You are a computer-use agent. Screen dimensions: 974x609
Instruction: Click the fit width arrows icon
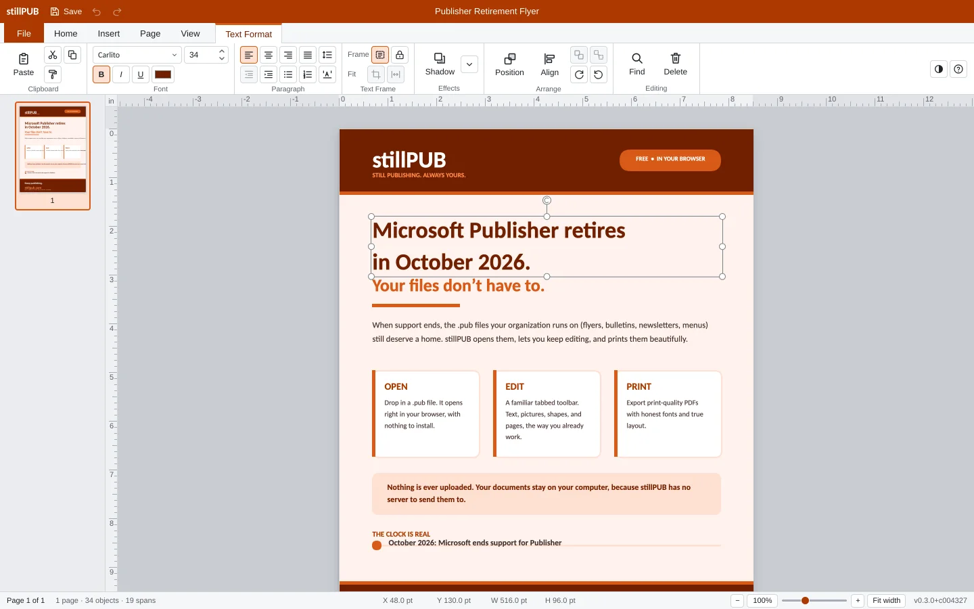pos(396,74)
